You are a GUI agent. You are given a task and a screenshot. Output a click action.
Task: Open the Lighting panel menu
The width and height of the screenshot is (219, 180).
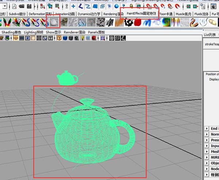(33, 32)
